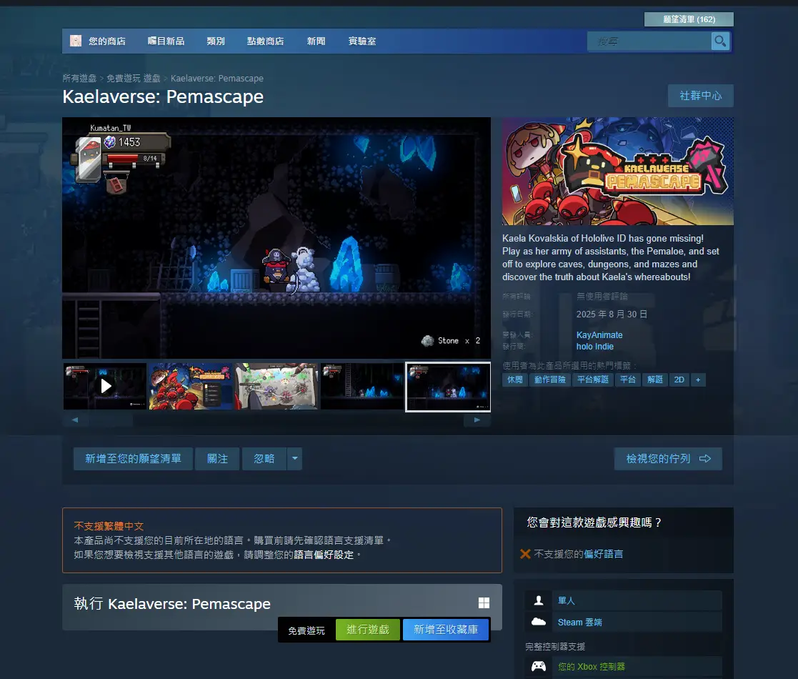
Task: Click the store search input field
Action: point(649,41)
